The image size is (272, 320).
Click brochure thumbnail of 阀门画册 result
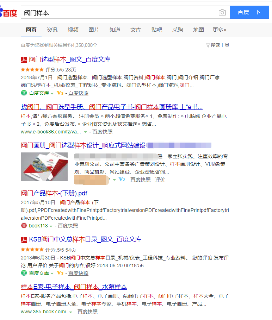[44, 167]
